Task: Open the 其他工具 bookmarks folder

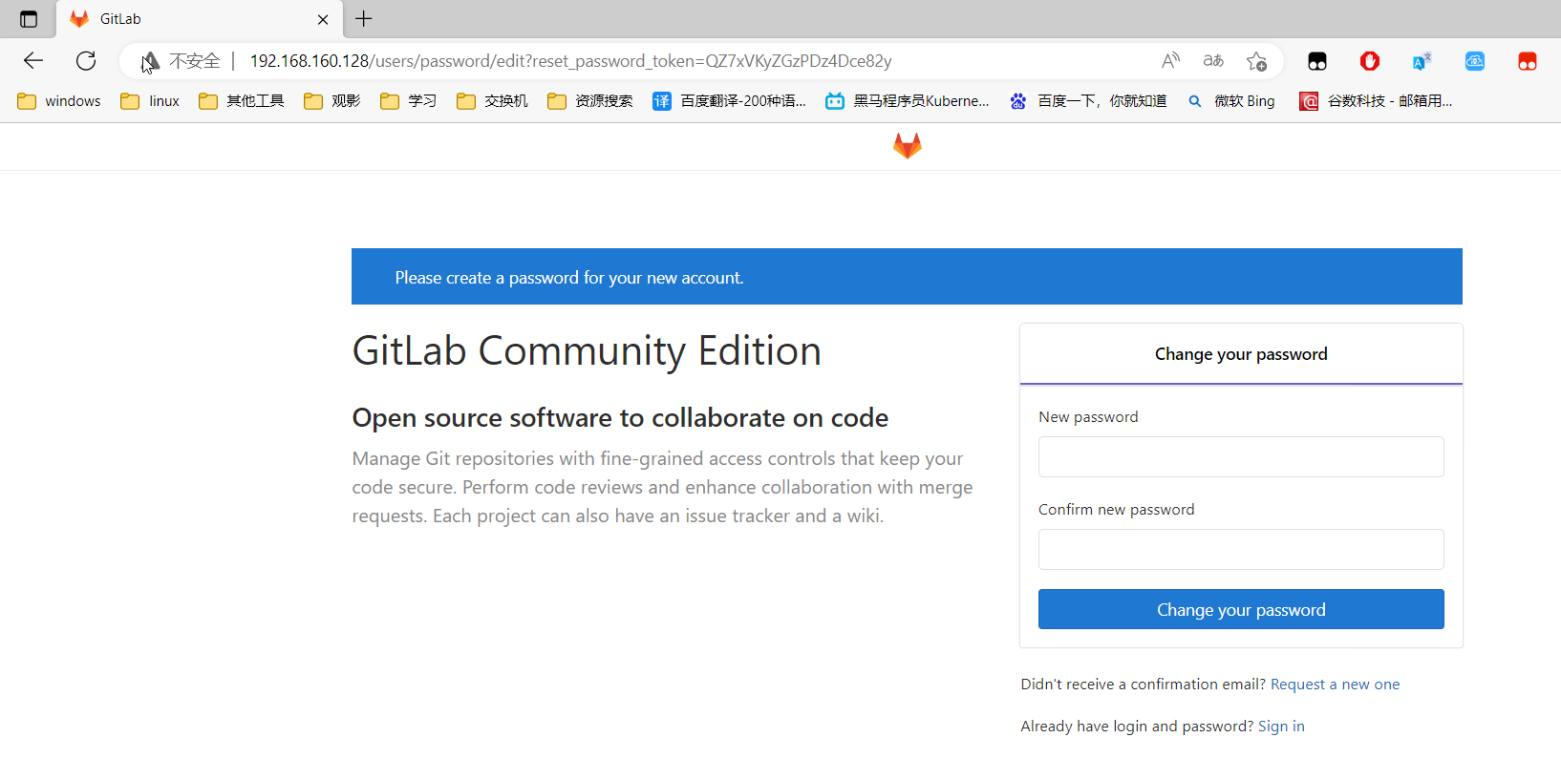Action: pos(242,101)
